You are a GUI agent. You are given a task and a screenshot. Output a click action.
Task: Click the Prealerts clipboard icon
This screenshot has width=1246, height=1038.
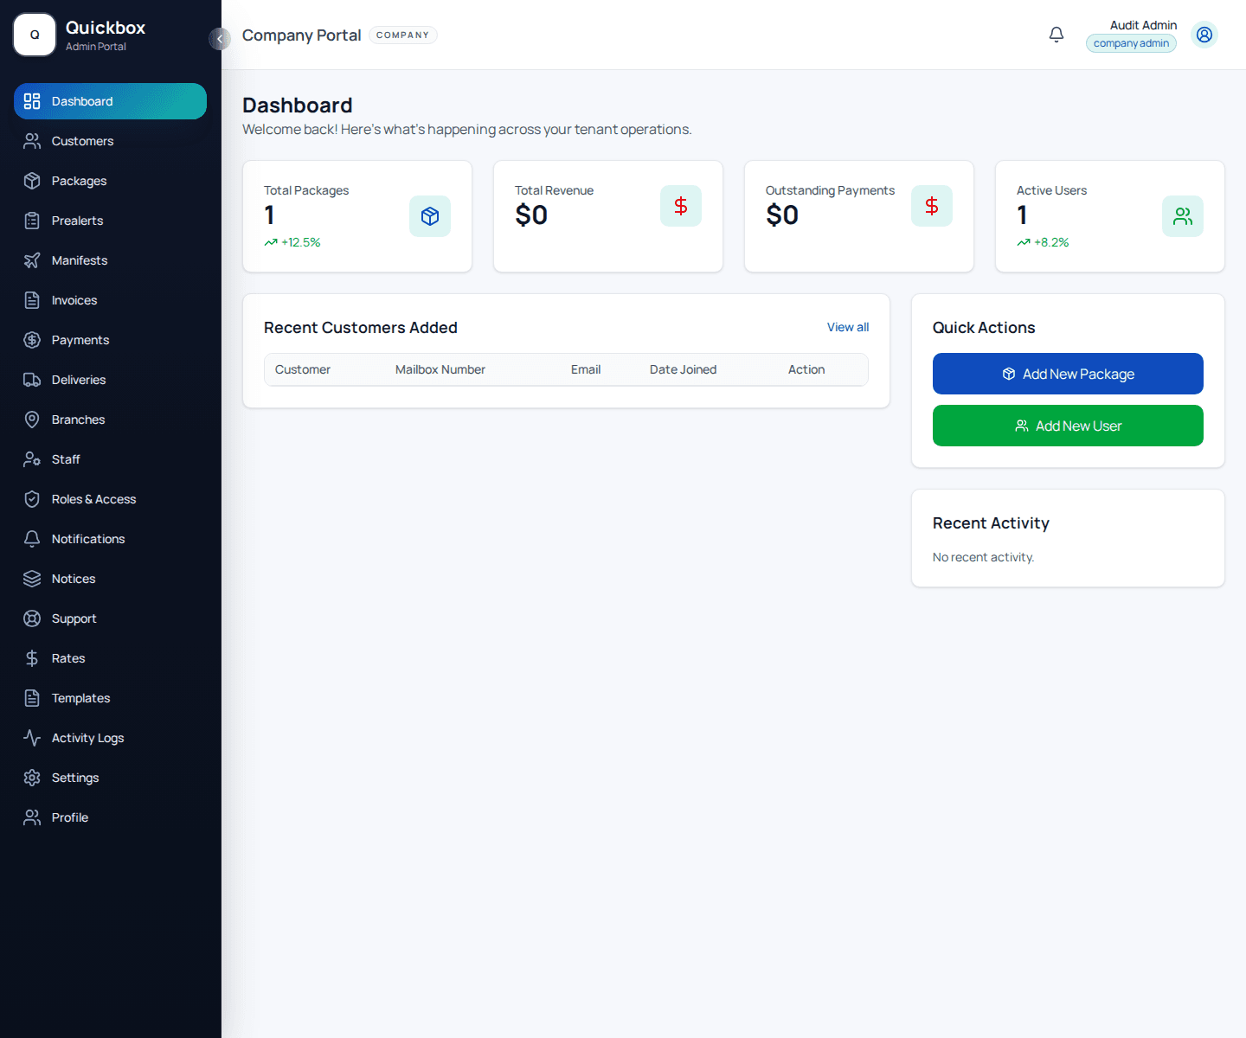click(32, 221)
